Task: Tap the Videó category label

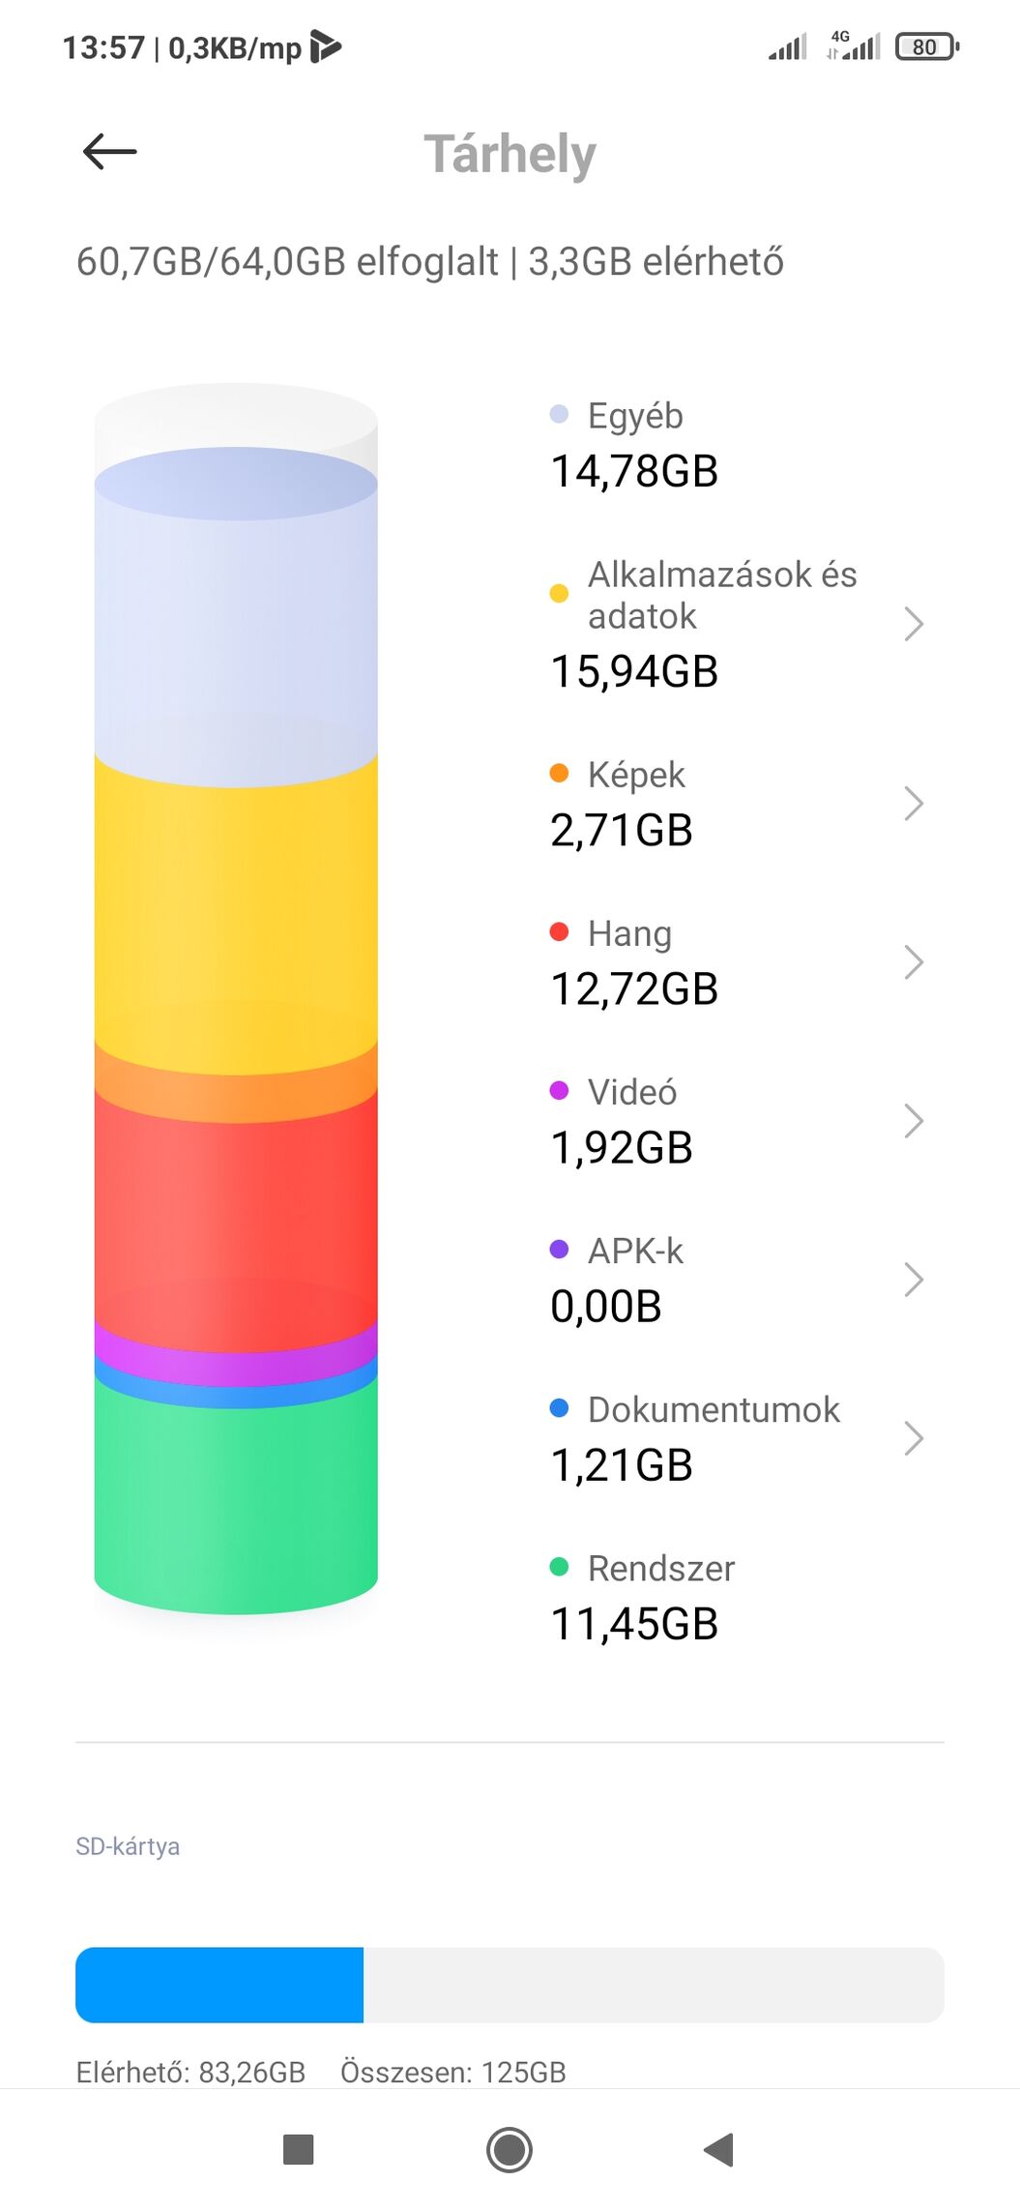Action: [632, 1092]
